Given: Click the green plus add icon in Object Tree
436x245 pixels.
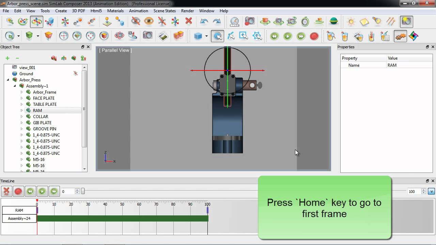Looking at the screenshot, I should [7, 58].
